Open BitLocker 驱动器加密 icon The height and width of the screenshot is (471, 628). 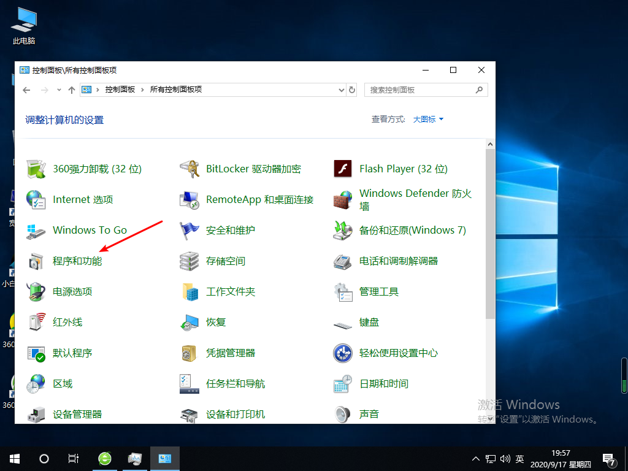coord(190,169)
